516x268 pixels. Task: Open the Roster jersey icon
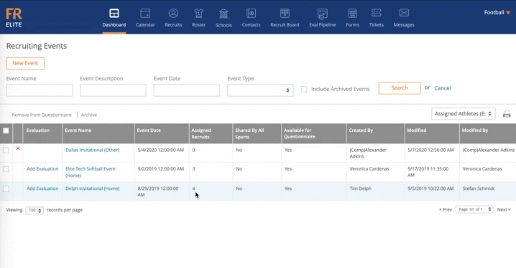pos(199,14)
